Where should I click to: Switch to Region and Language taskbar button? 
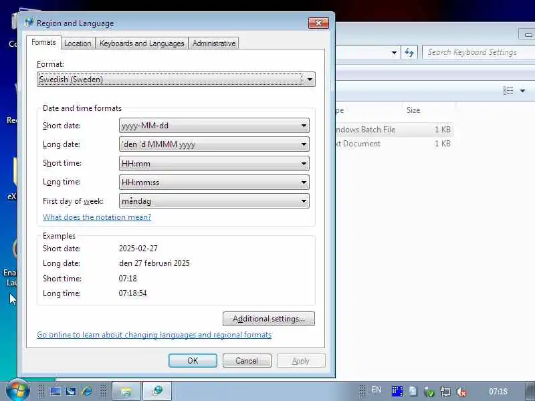[157, 391]
